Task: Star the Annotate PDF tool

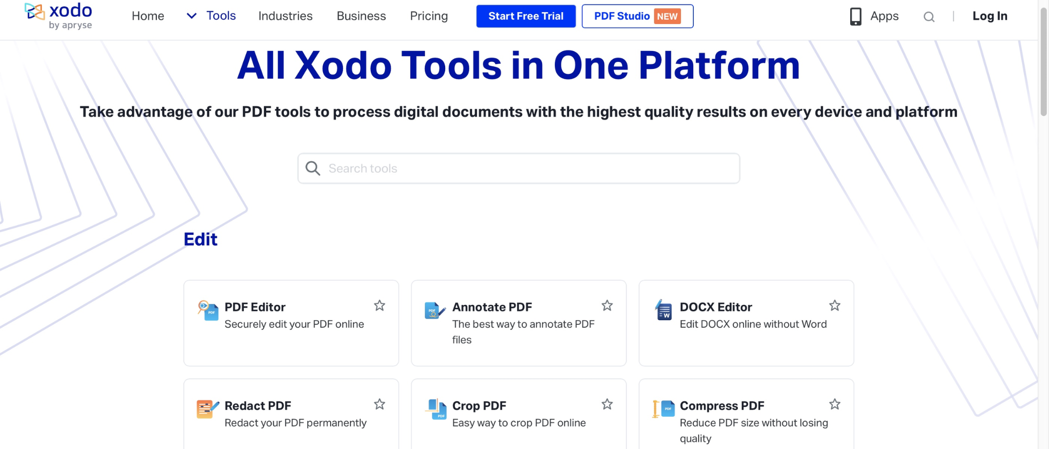Action: pos(607,305)
